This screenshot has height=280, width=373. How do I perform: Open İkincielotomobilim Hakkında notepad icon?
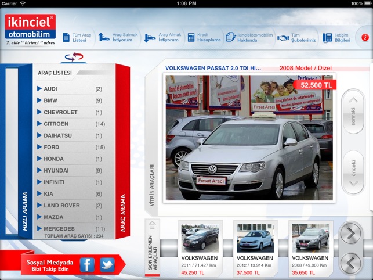(230, 37)
